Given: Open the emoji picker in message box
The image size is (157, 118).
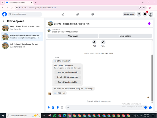Looking at the screenshot, I should (x=145, y=107).
